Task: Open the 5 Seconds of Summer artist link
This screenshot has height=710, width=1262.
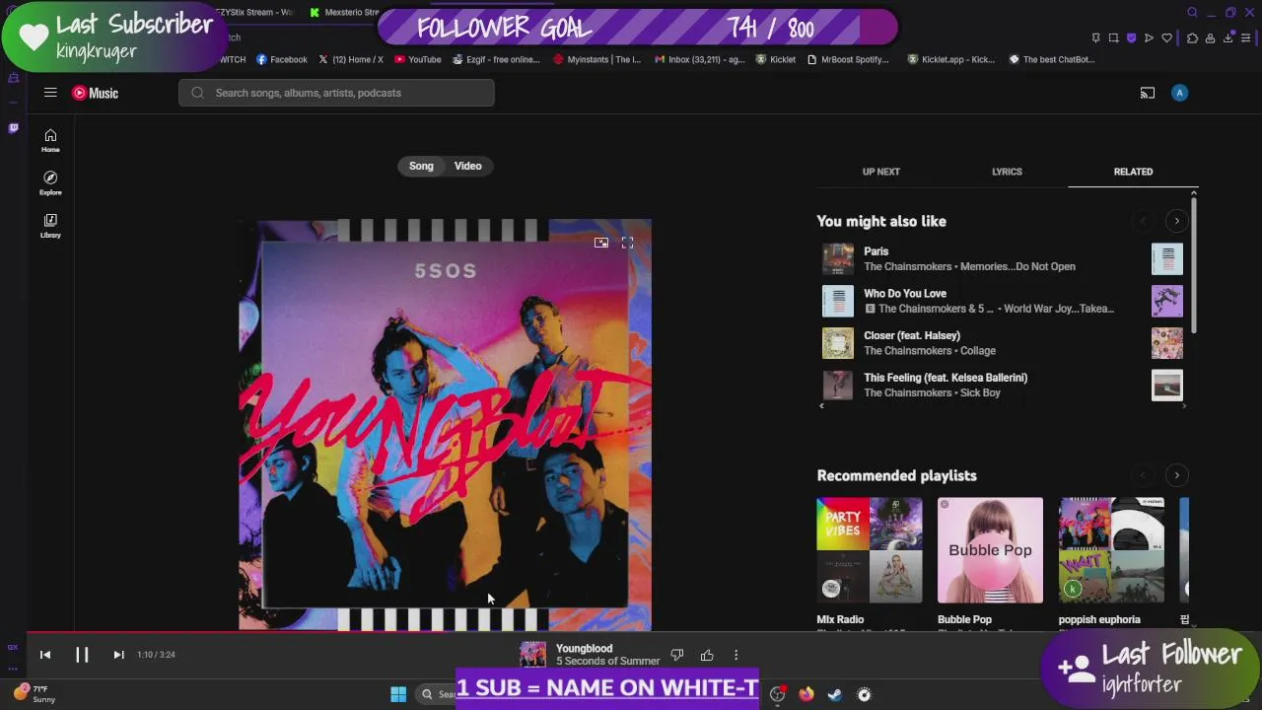Action: click(x=607, y=662)
